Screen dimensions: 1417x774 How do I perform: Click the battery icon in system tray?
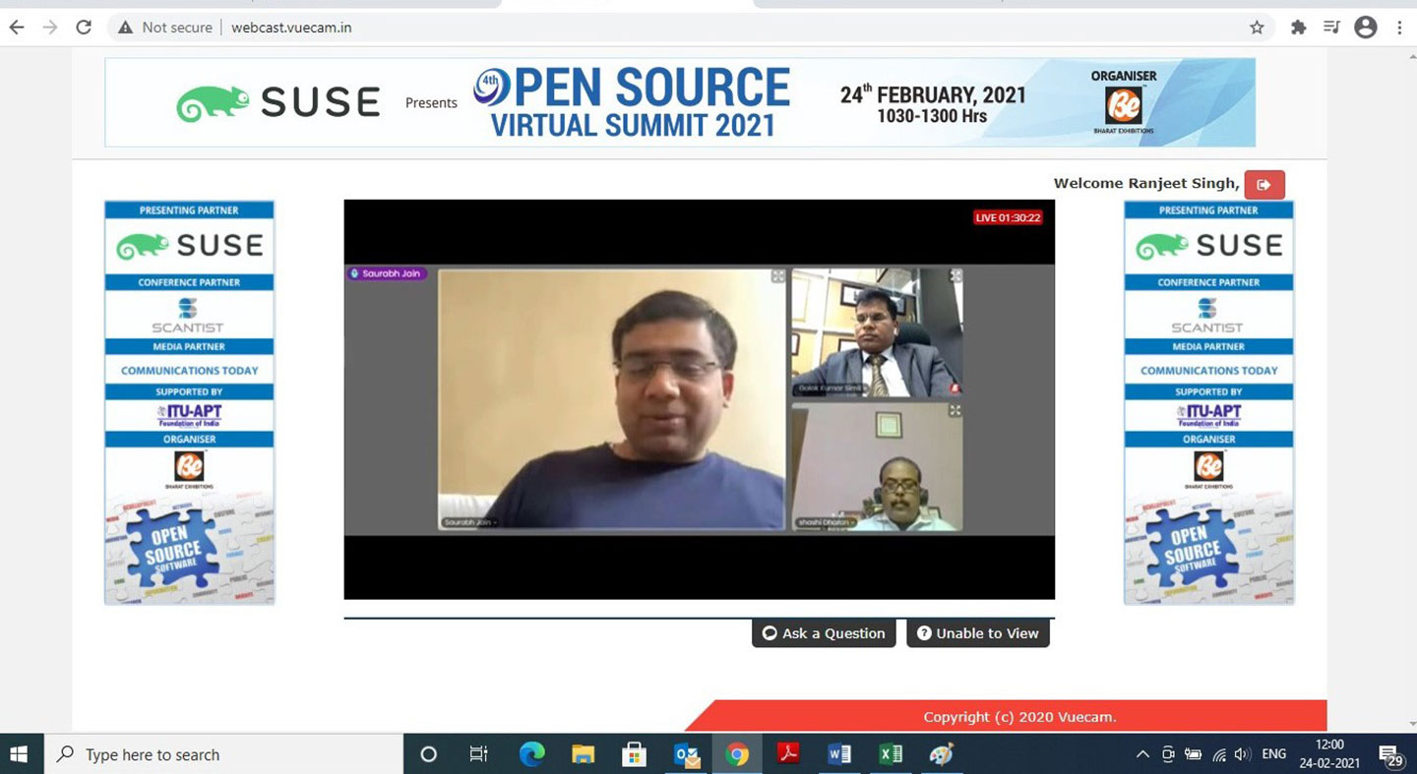[x=1194, y=754]
